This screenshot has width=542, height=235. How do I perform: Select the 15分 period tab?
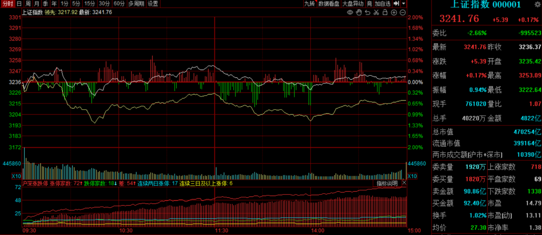[89, 4]
